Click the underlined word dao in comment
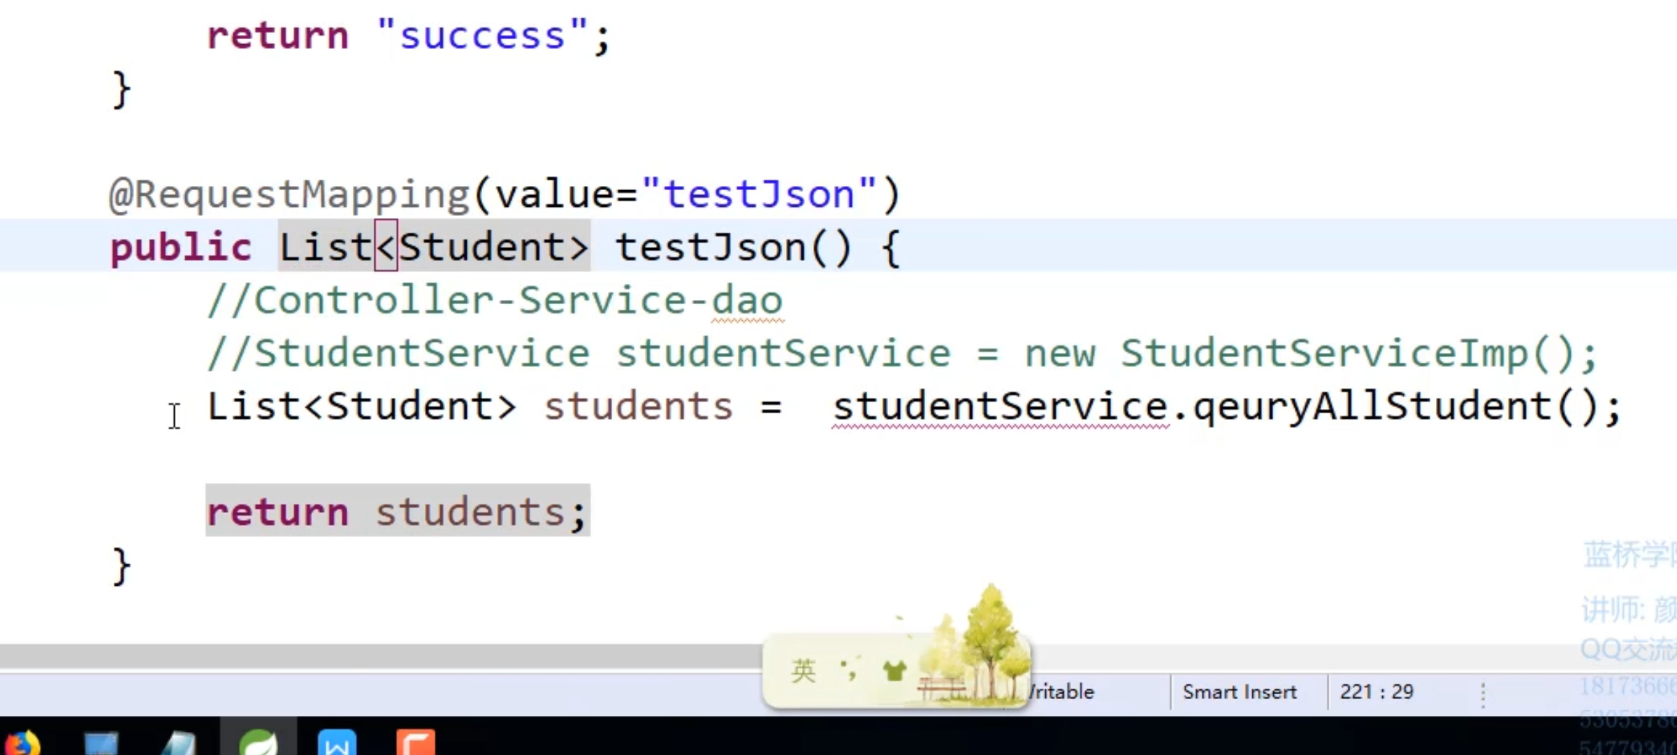Image resolution: width=1677 pixels, height=755 pixels. pos(747,301)
